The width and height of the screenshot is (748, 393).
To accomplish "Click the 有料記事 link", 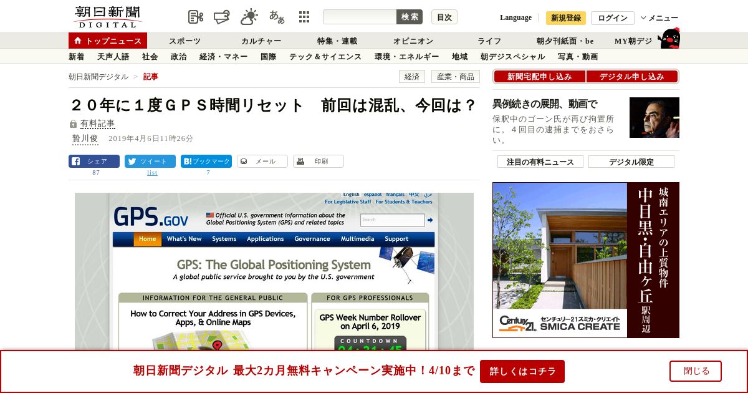I will (98, 124).
